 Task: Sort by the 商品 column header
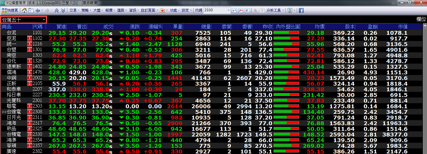tap(7, 27)
